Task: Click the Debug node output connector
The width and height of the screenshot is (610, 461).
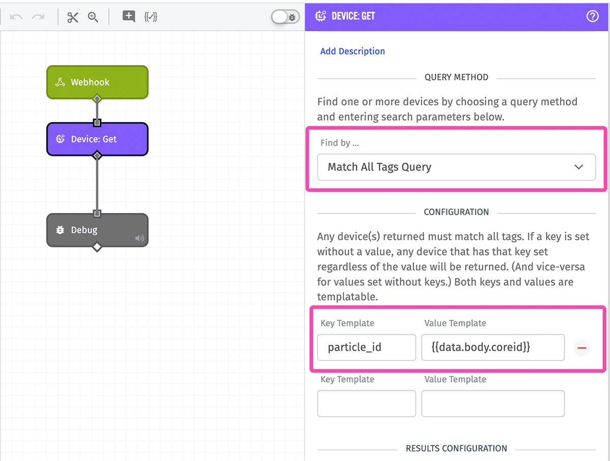Action: click(97, 247)
